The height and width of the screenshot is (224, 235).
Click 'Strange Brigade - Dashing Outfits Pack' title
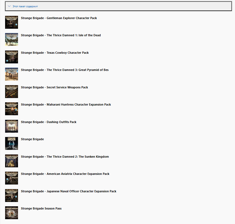[x=49, y=122]
